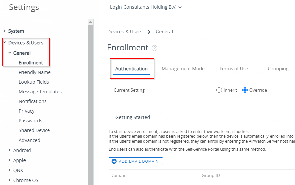The width and height of the screenshot is (295, 185).
Task: Collapse the General subsection
Action: point(10,53)
